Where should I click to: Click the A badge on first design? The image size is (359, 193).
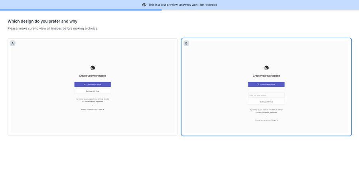tap(13, 43)
